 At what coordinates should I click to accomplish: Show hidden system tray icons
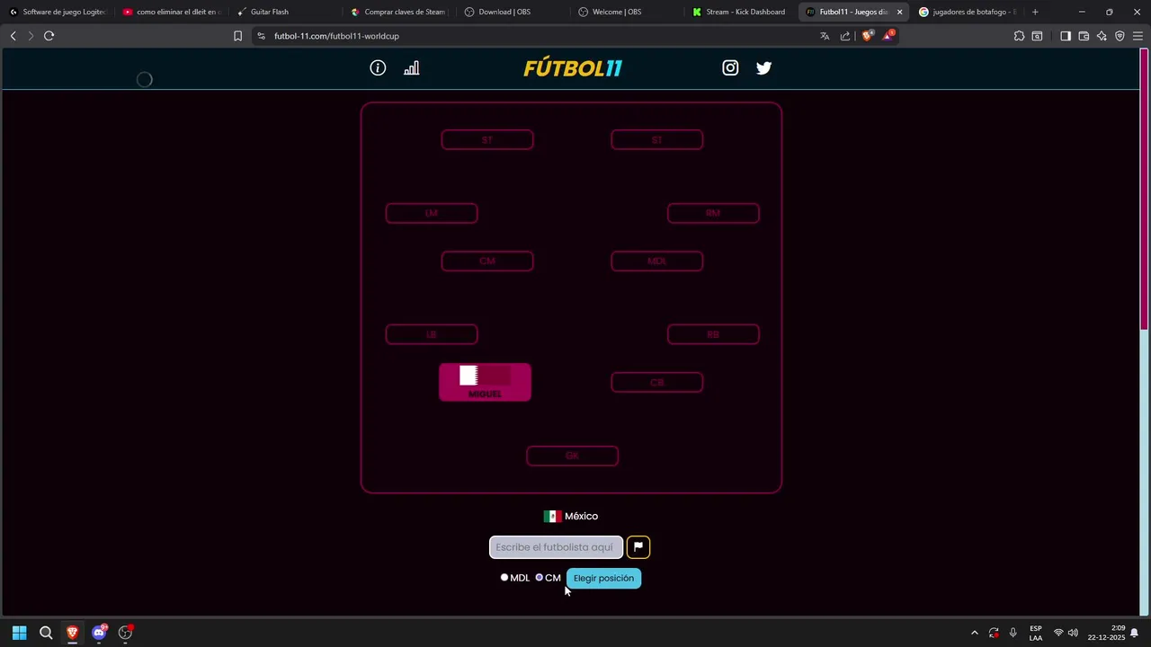click(974, 633)
